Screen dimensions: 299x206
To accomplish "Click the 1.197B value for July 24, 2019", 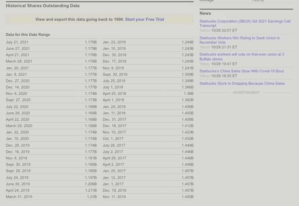I will pos(90,178).
